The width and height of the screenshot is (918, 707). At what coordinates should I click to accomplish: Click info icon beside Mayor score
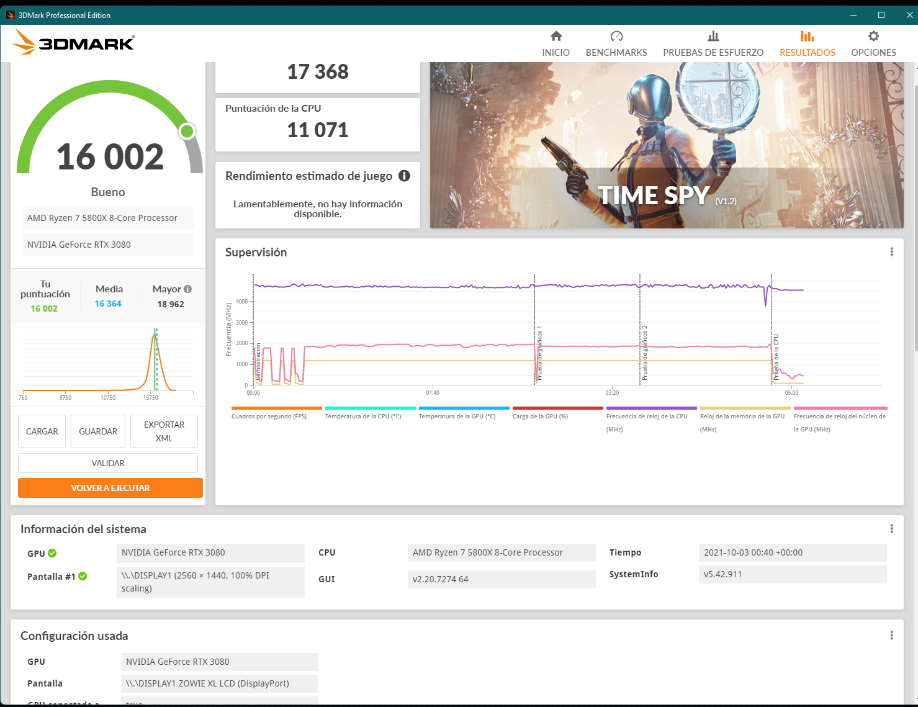[x=188, y=289]
